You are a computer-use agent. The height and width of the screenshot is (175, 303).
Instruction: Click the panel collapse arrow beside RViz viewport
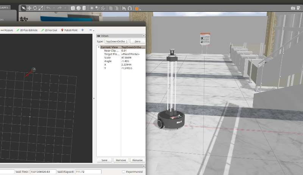(94, 99)
